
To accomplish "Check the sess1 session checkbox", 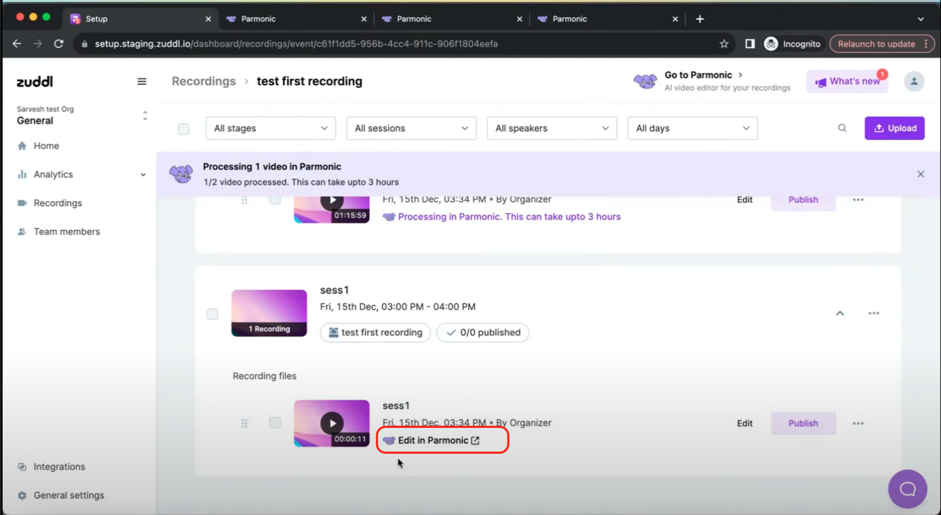I will click(x=213, y=314).
